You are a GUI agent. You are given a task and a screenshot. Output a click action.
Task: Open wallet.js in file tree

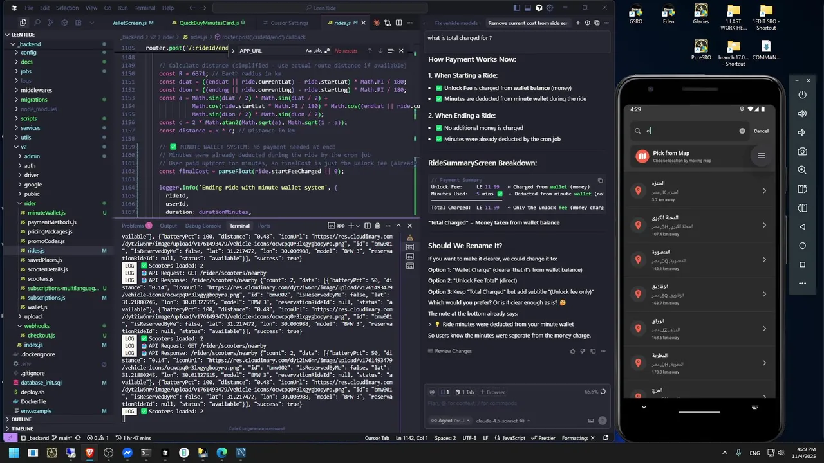click(37, 307)
